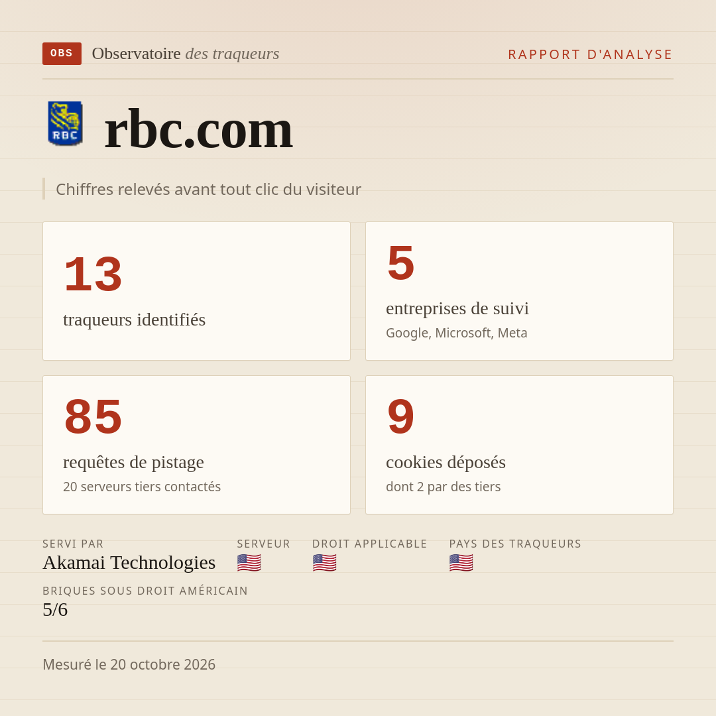Open the 5 entreprises de suivi card
Image resolution: width=716 pixels, height=716 pixels.
click(x=519, y=291)
